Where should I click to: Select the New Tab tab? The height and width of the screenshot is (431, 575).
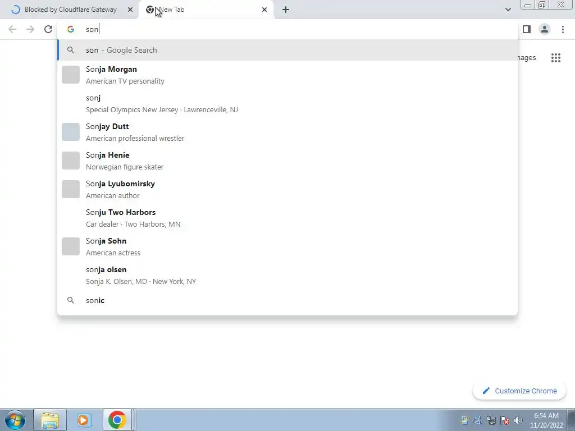coord(206,10)
